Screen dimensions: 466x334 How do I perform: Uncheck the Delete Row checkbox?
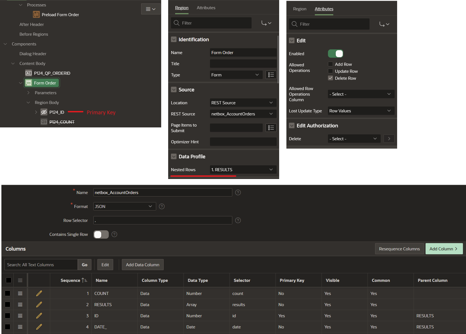point(330,78)
